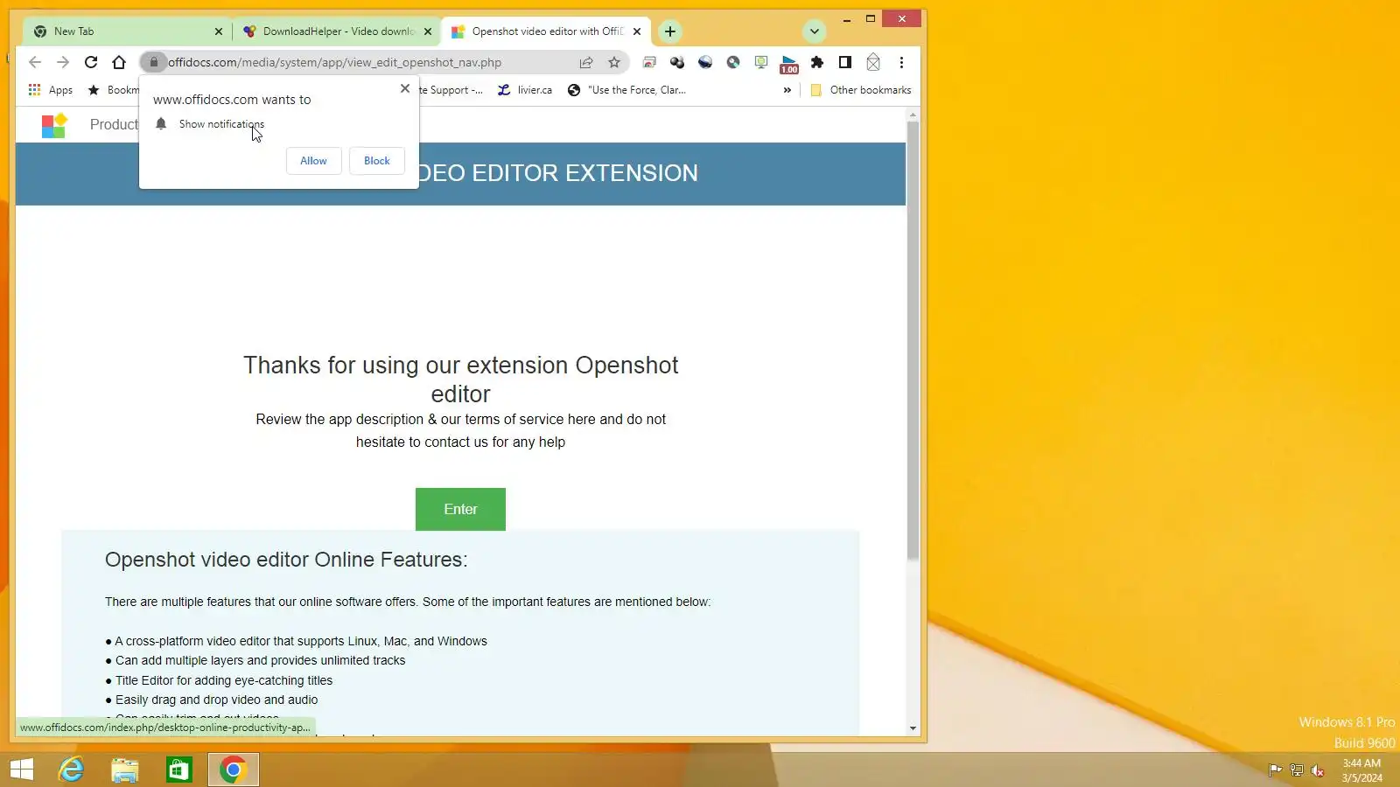Launch Internet Explorer from the taskbar
Image resolution: width=1400 pixels, height=787 pixels.
pos(71,770)
